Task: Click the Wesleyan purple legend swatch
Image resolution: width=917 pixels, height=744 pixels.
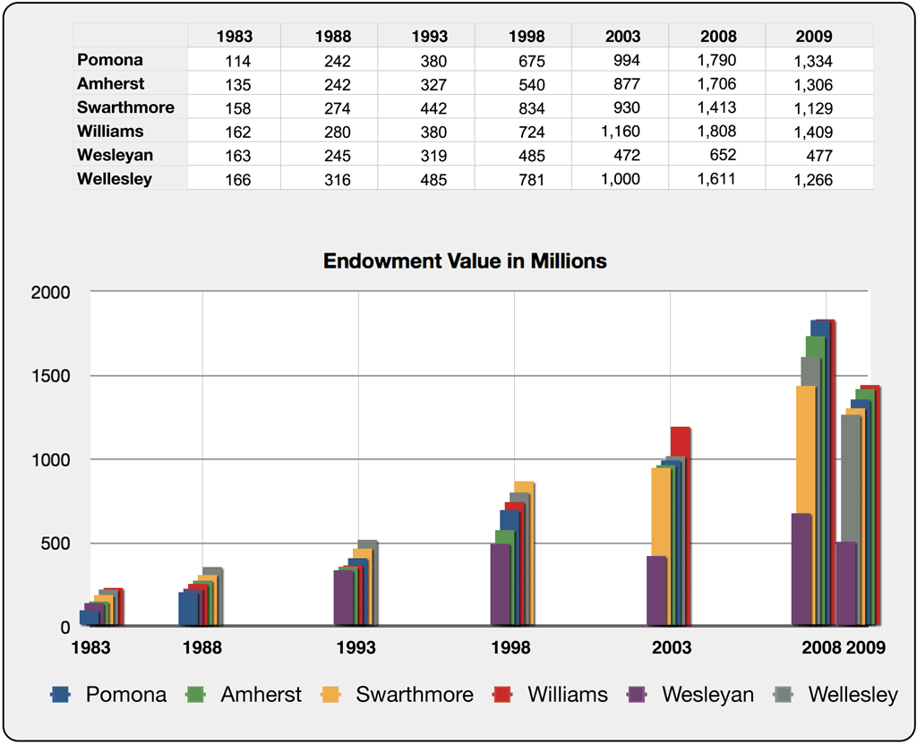Action: tap(637, 694)
